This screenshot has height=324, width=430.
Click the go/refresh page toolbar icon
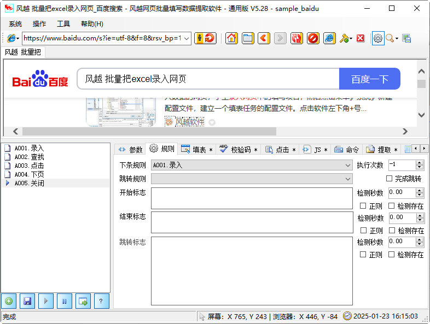[205, 38]
